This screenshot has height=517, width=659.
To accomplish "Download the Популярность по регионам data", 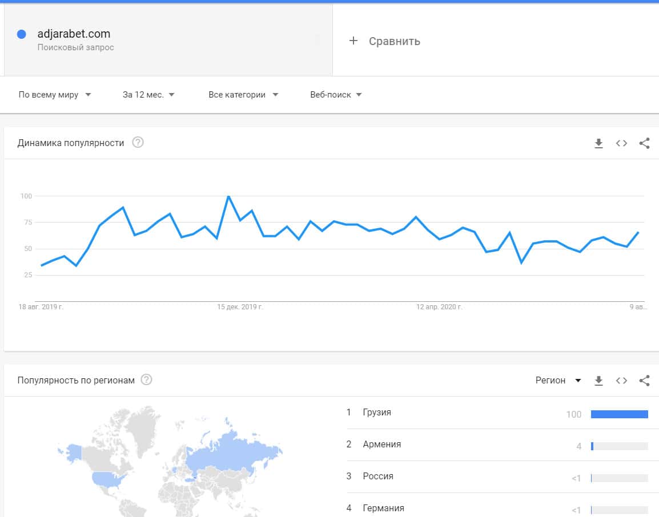I will coord(598,381).
